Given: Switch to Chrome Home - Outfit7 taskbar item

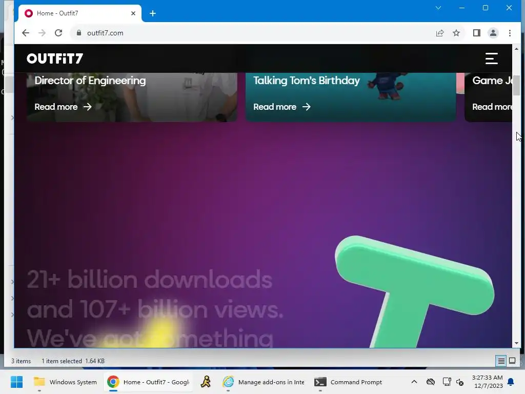Looking at the screenshot, I should tap(148, 382).
